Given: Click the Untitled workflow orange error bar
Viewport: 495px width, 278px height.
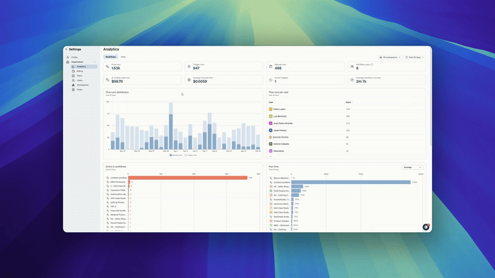Looking at the screenshot, I should coord(188,178).
